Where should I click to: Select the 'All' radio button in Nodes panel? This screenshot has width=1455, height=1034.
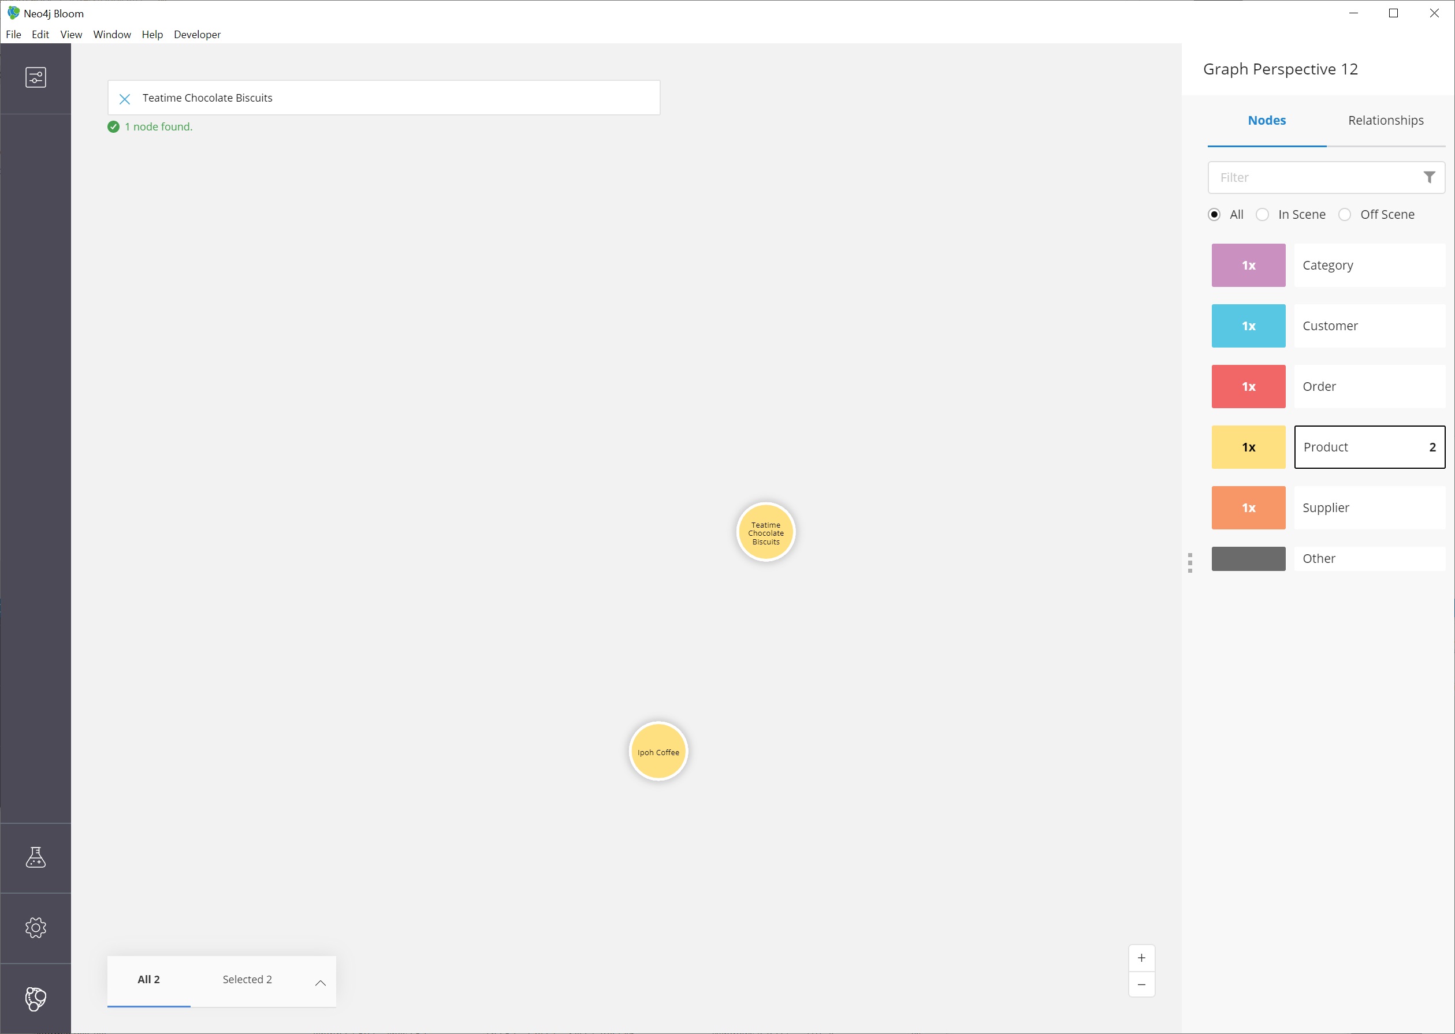click(x=1214, y=214)
